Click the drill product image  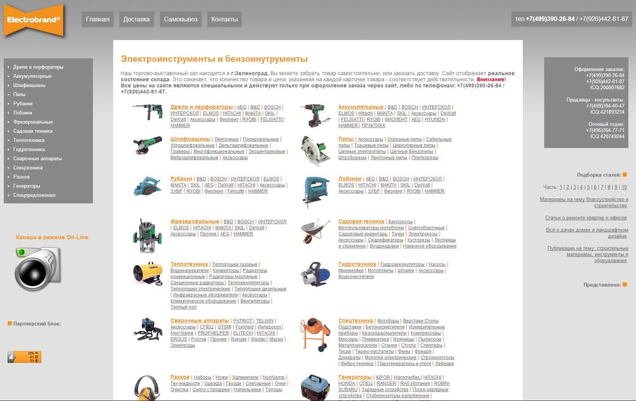[x=148, y=111]
